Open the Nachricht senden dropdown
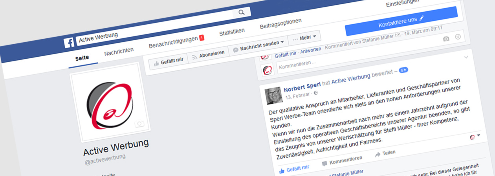Screen dimensions: 495x176 tap(258, 45)
